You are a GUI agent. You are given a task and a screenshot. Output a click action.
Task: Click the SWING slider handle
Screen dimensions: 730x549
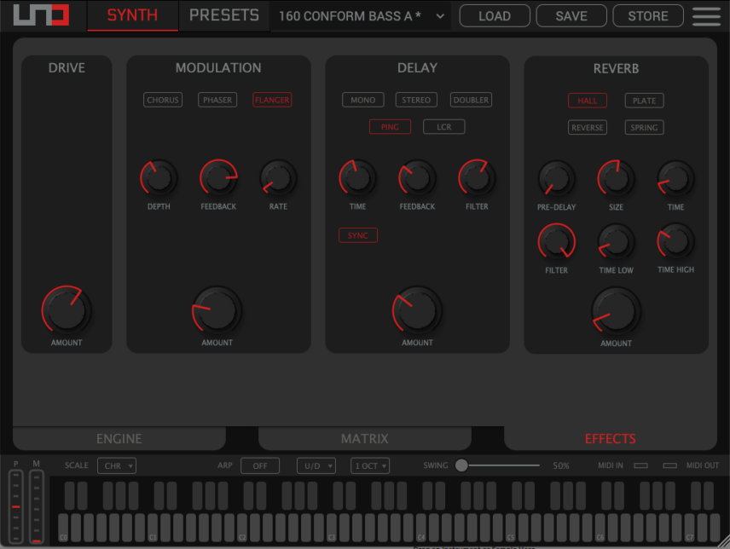461,465
